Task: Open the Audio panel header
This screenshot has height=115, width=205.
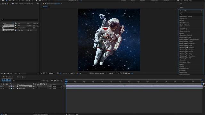Action: pyautogui.click(x=181, y=7)
